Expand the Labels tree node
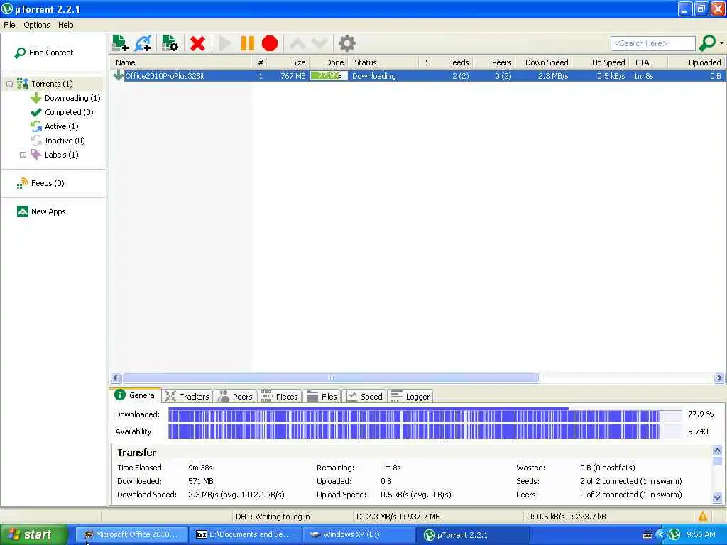This screenshot has width=727, height=545. [x=23, y=155]
